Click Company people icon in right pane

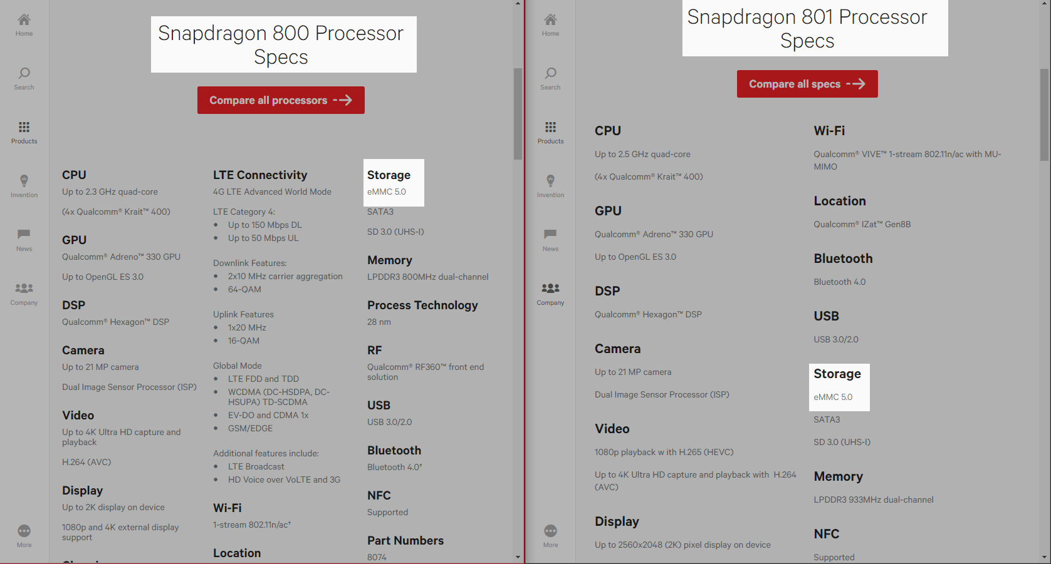[550, 294]
